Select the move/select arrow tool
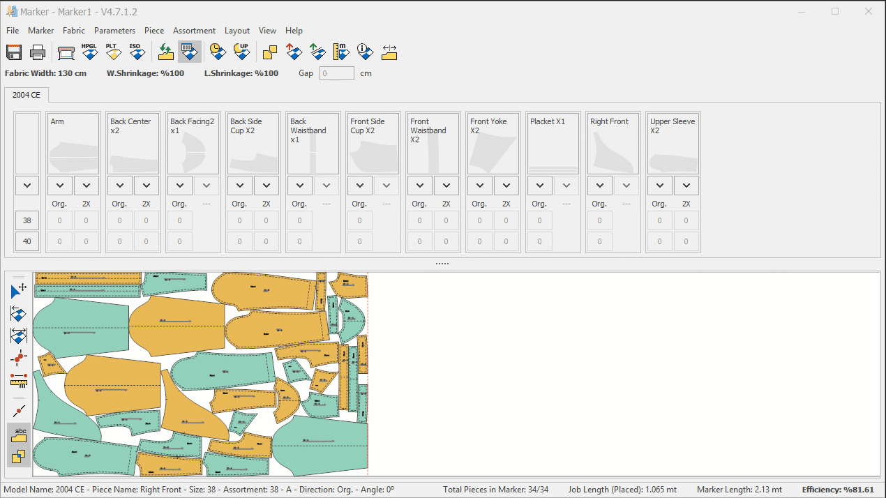The height and width of the screenshot is (498, 886). tap(19, 290)
